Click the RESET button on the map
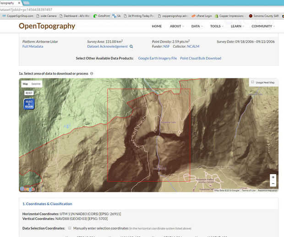Viewport: 284px width, 237px height. [x=29, y=93]
